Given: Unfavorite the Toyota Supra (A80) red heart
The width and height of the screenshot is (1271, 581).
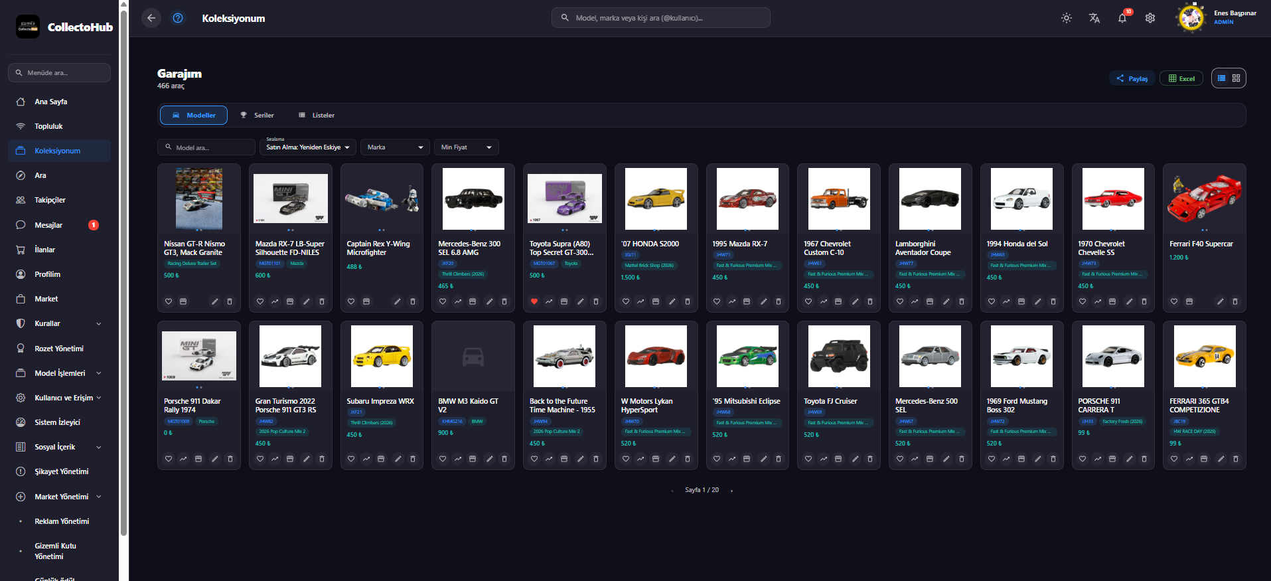Looking at the screenshot, I should click(x=534, y=301).
